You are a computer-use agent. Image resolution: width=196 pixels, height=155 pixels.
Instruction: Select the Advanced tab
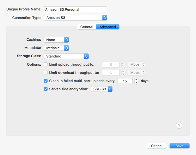[108, 27]
